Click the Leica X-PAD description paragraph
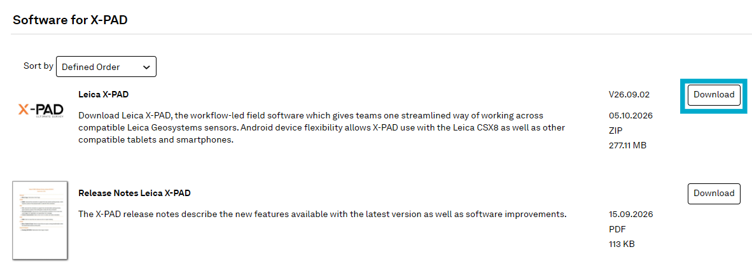Image resolution: width=752 pixels, height=275 pixels. (321, 129)
